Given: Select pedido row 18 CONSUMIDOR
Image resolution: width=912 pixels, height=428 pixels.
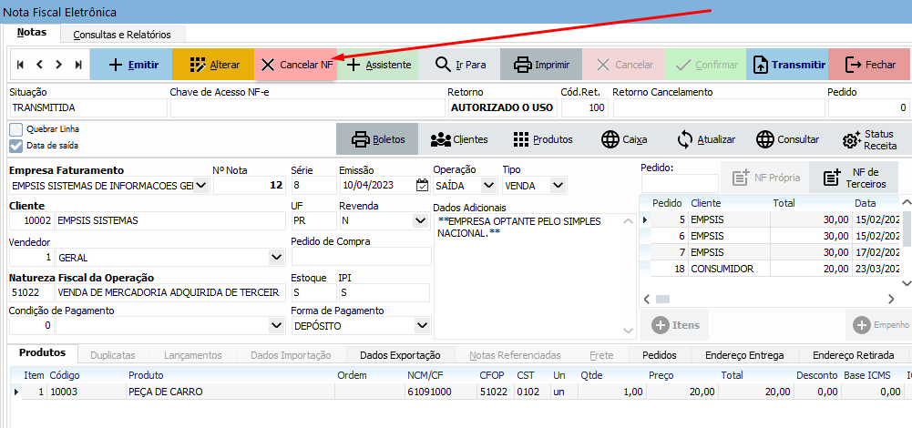Looking at the screenshot, I should [772, 269].
